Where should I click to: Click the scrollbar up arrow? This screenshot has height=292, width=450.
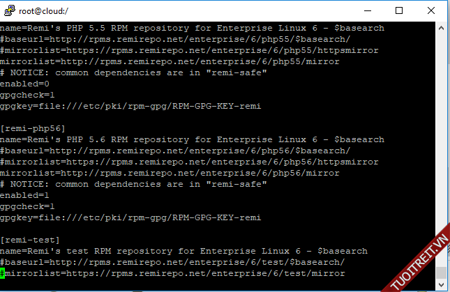442,29
